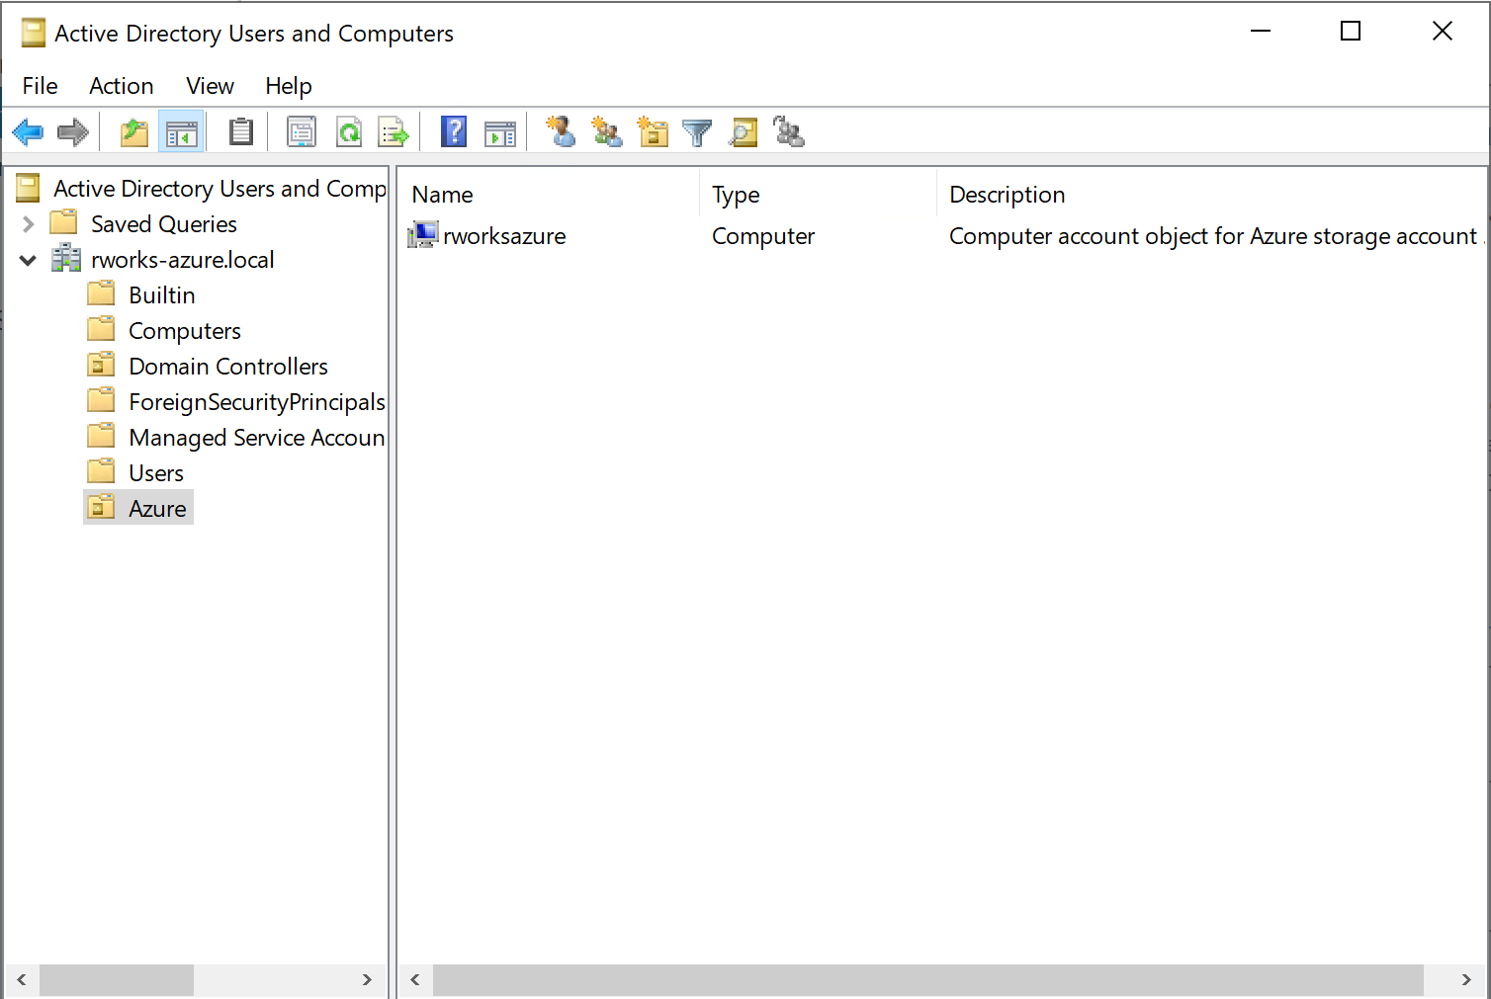Create a new group with toolbar icon
The height and width of the screenshot is (999, 1491).
pyautogui.click(x=607, y=131)
